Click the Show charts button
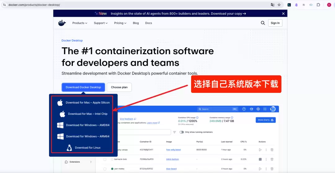Screen dimensions: 335x173 point(266,120)
